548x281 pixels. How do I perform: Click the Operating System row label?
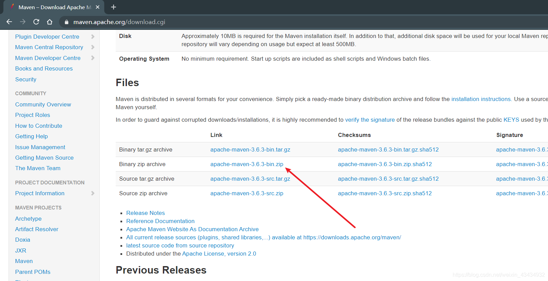pyautogui.click(x=144, y=59)
